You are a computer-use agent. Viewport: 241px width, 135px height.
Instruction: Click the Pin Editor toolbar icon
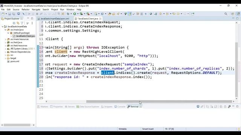pos(192,14)
